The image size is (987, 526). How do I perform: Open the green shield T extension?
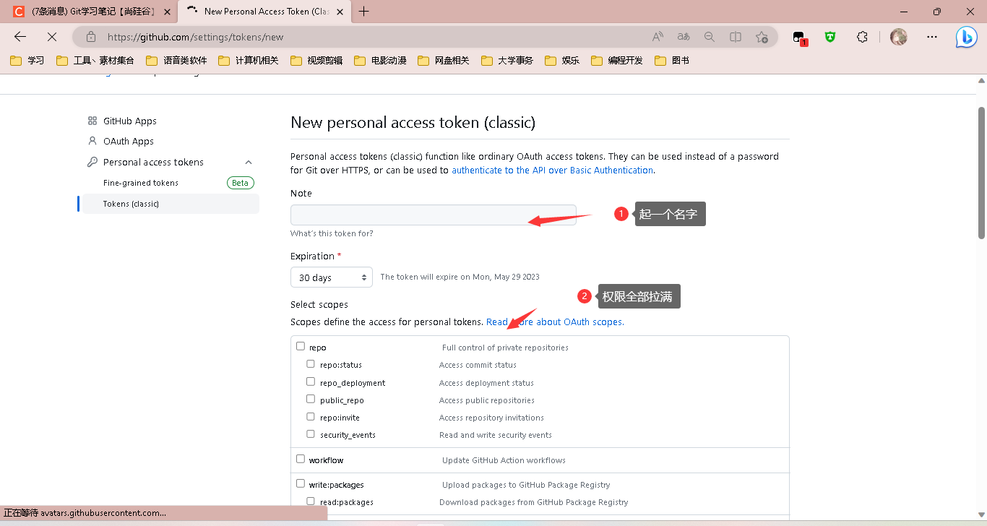(830, 37)
